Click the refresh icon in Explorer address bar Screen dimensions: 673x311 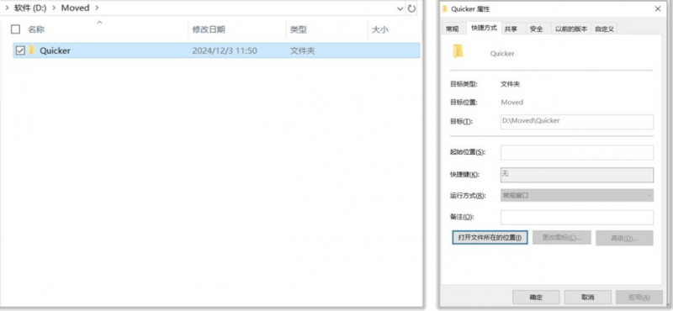(411, 8)
